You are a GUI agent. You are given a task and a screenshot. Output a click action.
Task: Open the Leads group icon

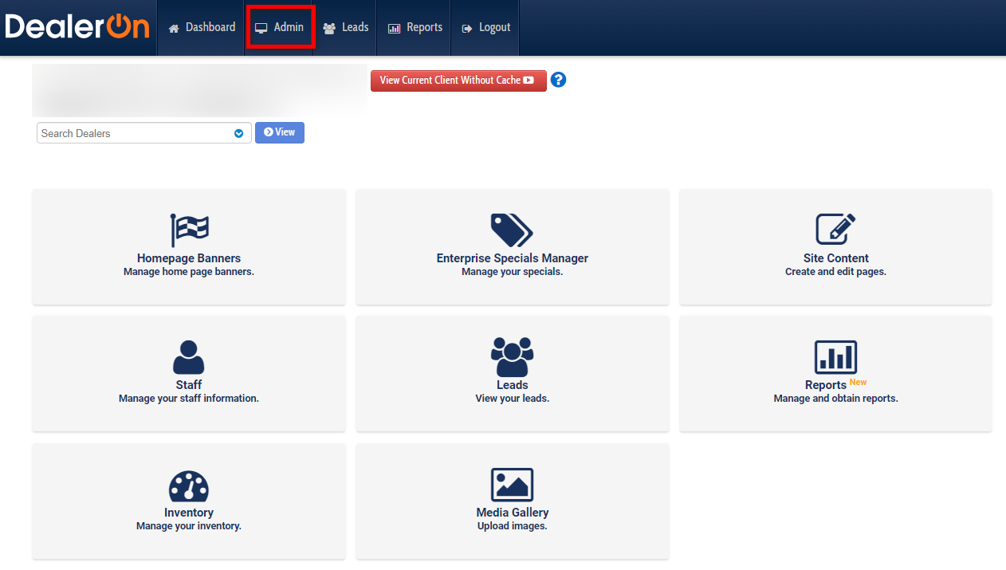(511, 356)
